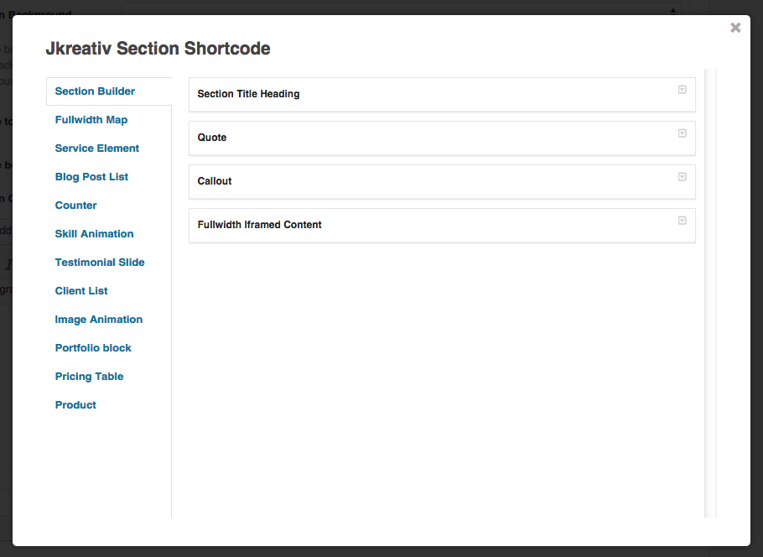The width and height of the screenshot is (763, 557).
Task: Open the Client List builder
Action: tap(81, 290)
